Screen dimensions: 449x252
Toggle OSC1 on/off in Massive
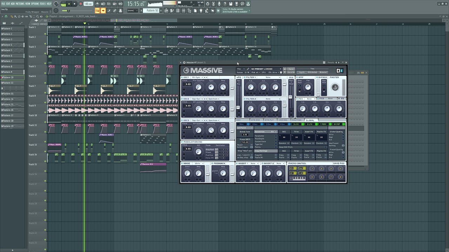point(182,77)
